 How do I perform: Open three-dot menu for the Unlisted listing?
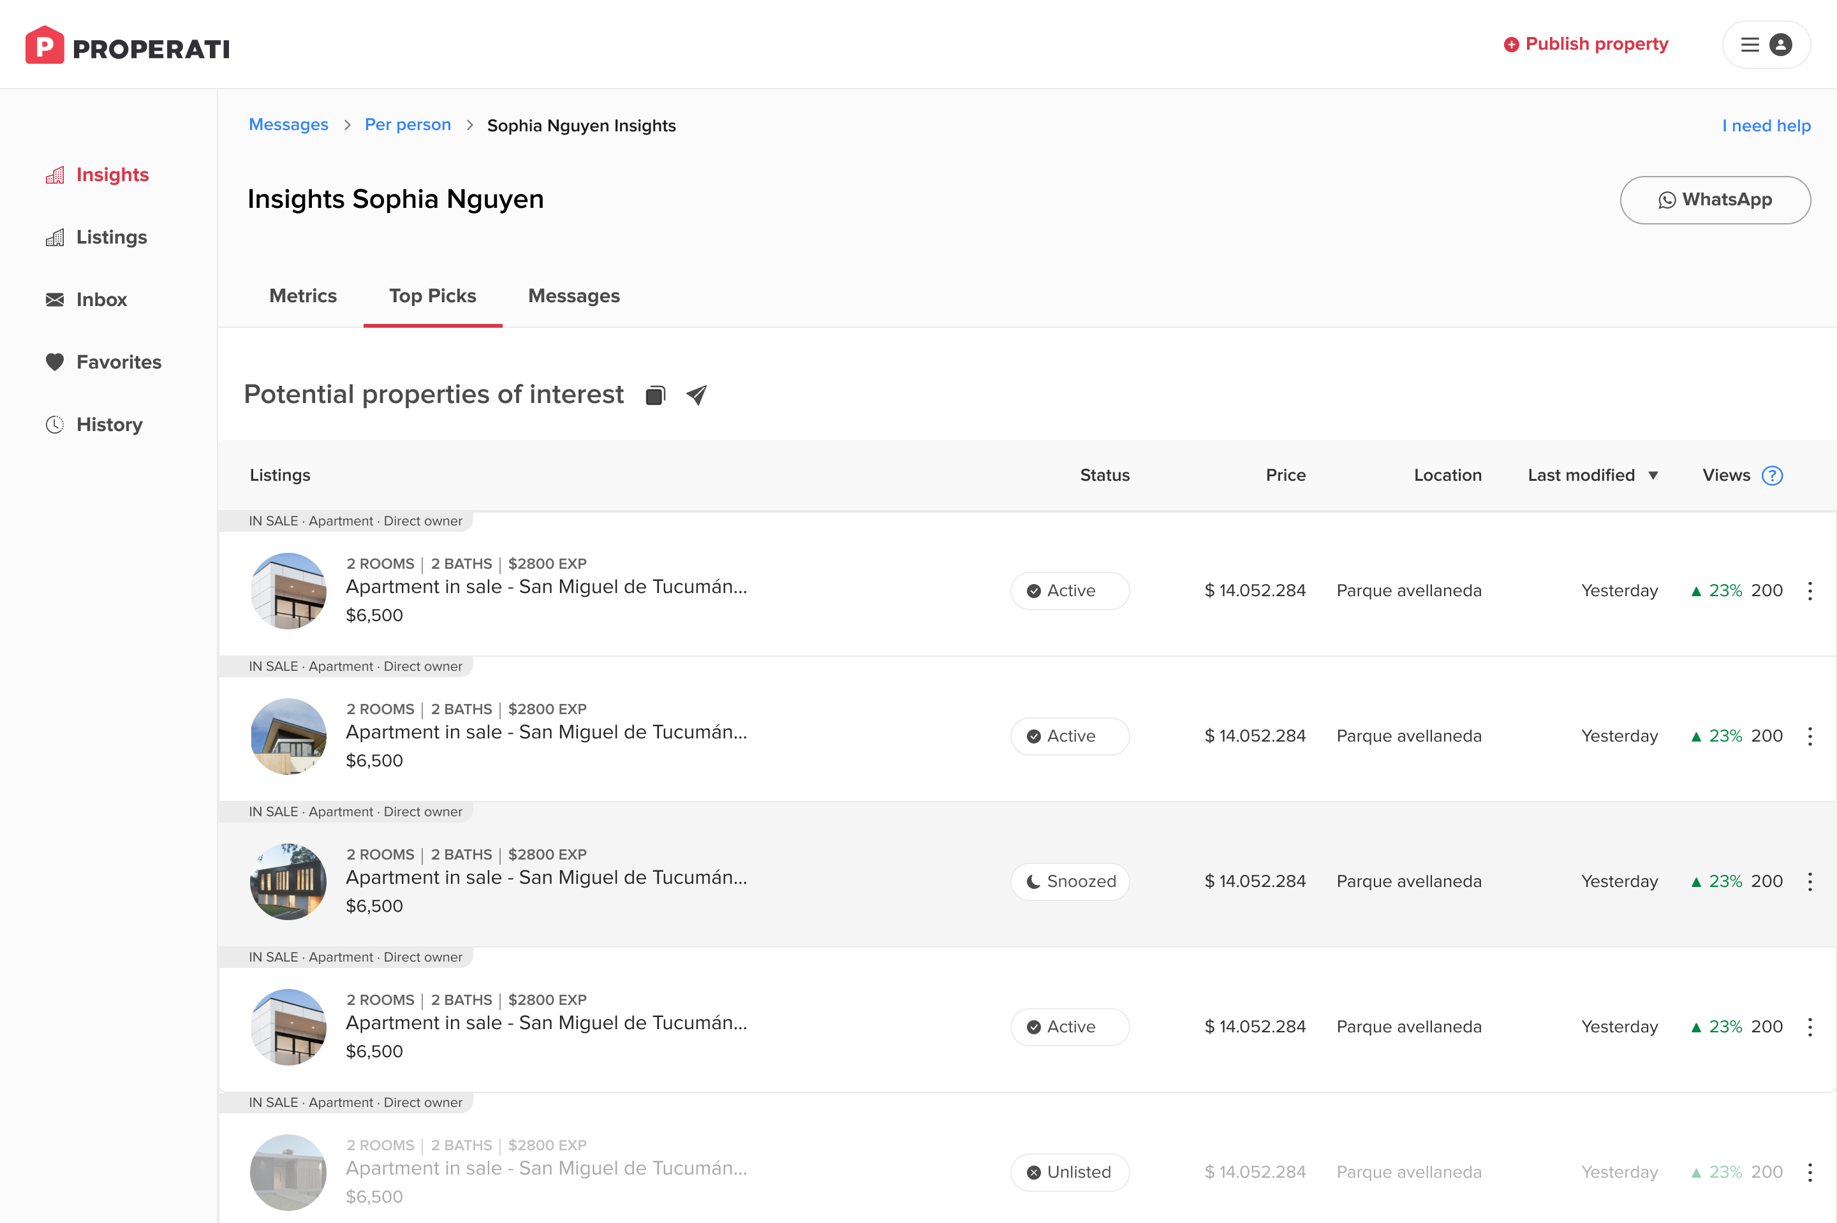pos(1810,1172)
